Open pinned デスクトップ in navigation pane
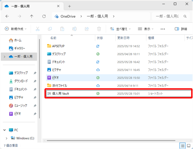Image resolution: width=193 pixels, height=149 pixels. point(18,73)
